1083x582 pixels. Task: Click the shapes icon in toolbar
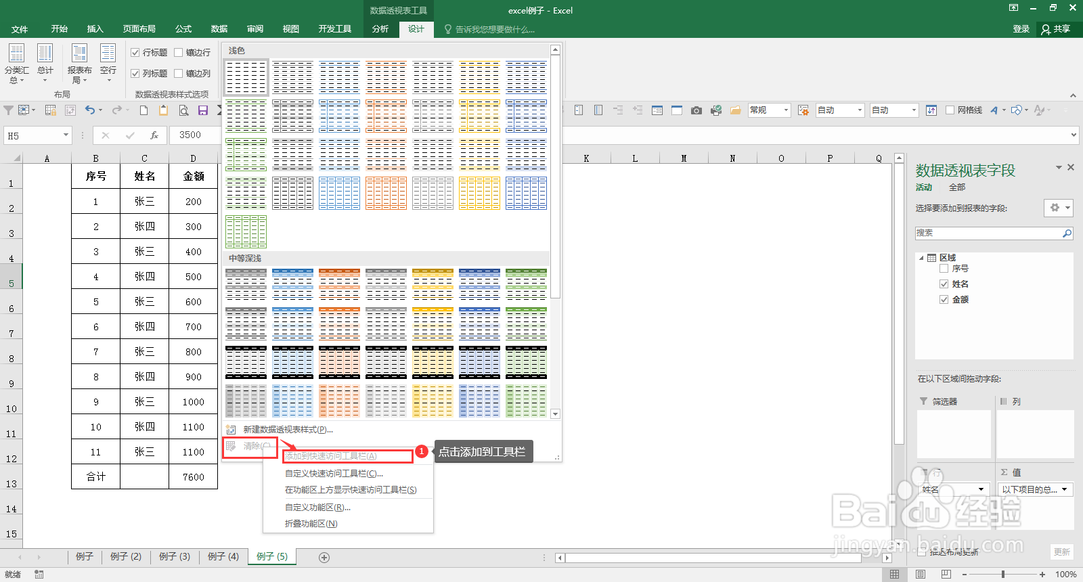click(1016, 110)
